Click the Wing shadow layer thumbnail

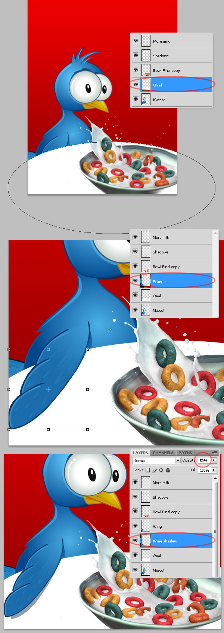(146, 541)
